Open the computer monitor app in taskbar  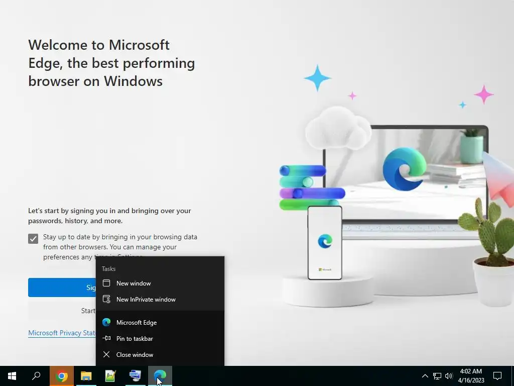coord(136,376)
